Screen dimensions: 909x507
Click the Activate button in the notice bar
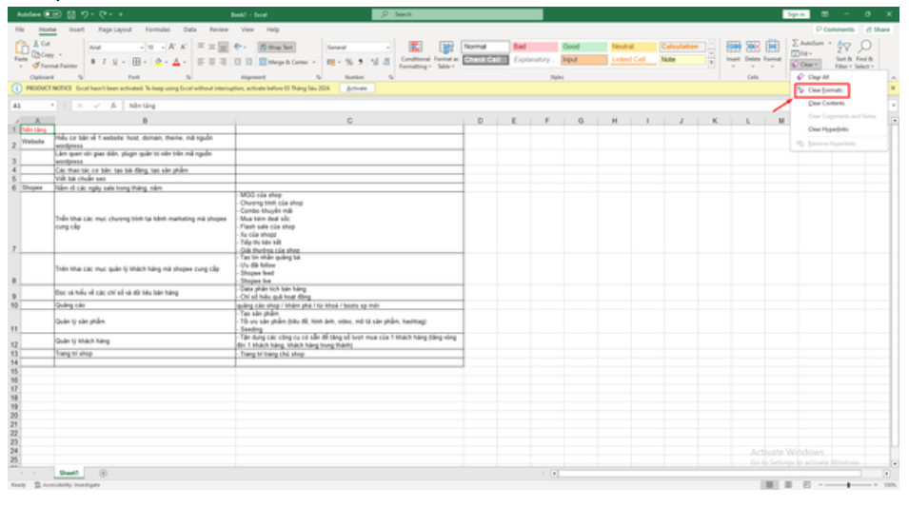pos(357,88)
